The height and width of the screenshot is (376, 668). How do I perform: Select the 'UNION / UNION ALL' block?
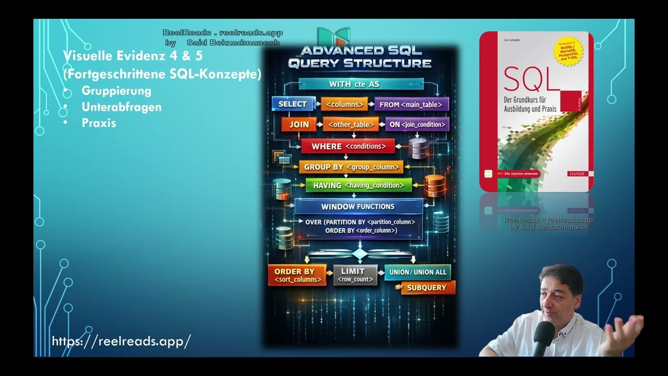(x=417, y=272)
